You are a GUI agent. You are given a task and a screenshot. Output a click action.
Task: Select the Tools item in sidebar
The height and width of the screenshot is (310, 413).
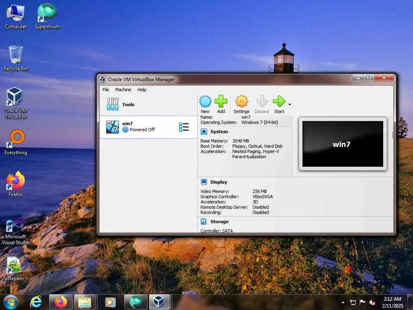pos(148,105)
